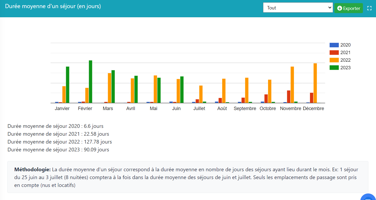Click the "Durée moyenne d'un séjour" panel title
376x200 pixels.
[53, 6]
